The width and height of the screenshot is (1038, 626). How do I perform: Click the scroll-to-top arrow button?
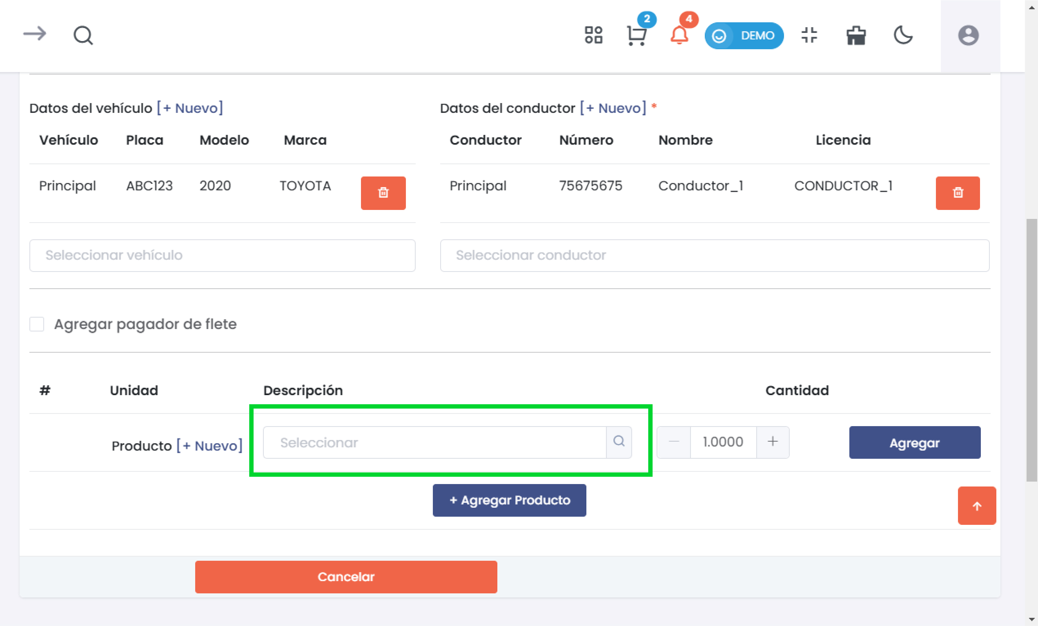[x=976, y=506]
